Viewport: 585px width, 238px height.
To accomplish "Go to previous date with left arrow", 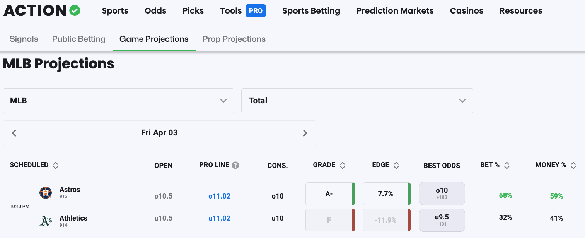I will coord(14,133).
